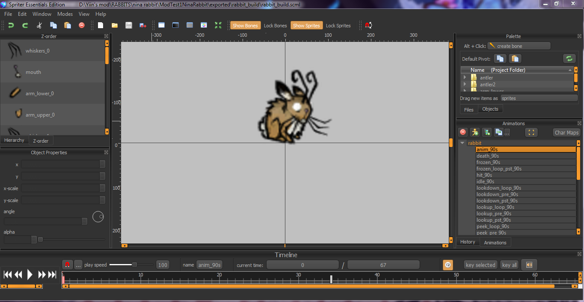Open Char Maps button

tap(566, 132)
